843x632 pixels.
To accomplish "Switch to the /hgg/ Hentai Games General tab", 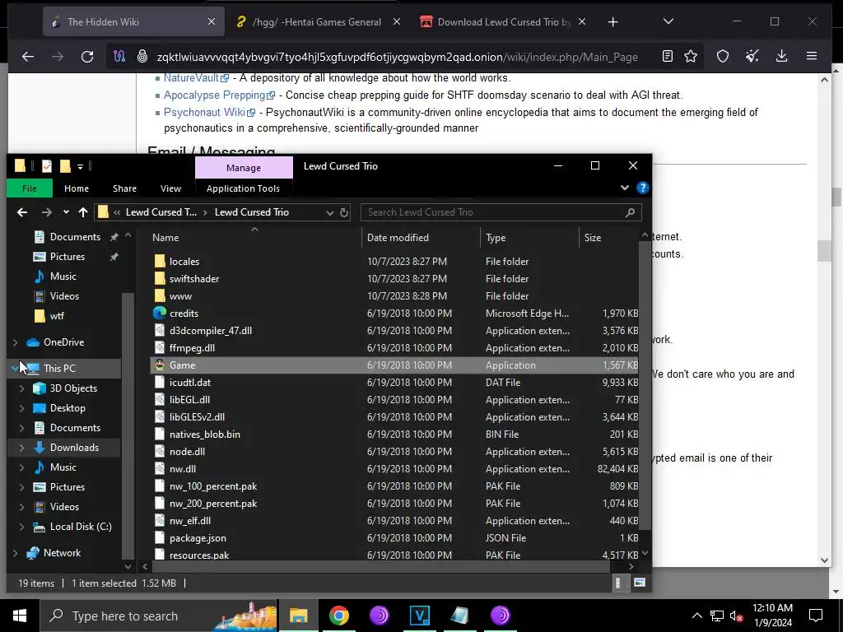I will (317, 22).
